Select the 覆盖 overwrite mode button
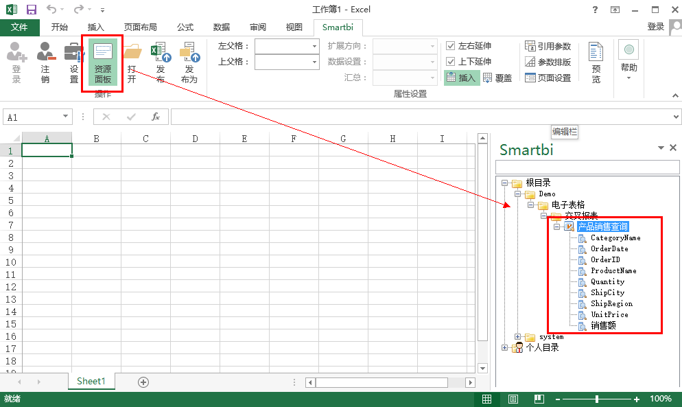 [497, 78]
